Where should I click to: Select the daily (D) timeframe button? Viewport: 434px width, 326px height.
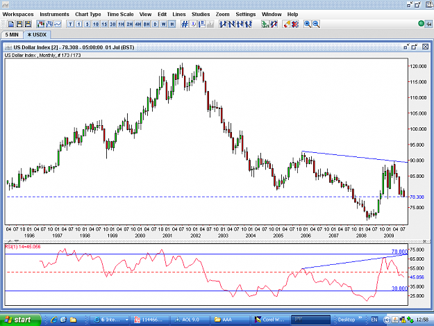155,24
